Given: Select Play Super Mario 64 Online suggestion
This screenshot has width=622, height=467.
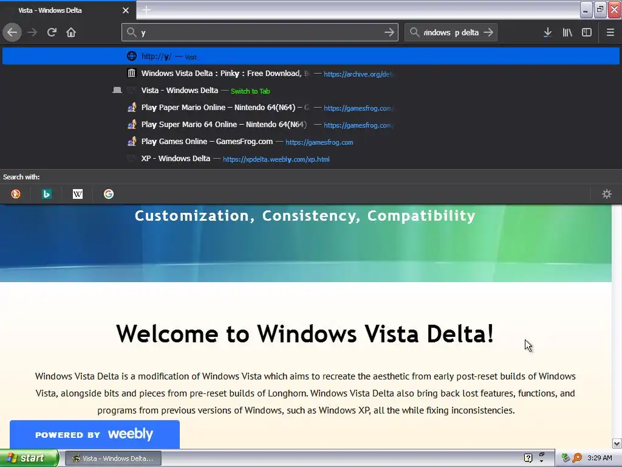Looking at the screenshot, I should pos(311,125).
